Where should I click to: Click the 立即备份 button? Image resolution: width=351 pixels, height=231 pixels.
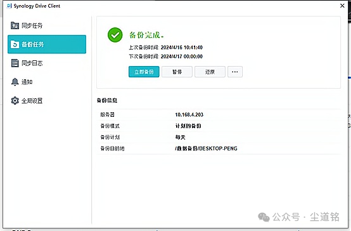coord(144,72)
